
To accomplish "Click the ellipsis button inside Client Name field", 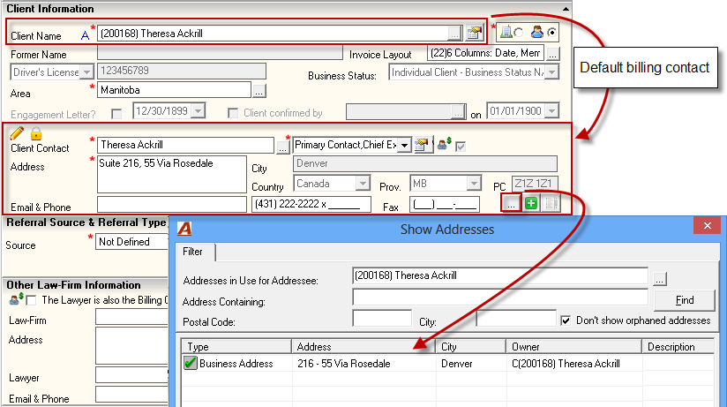I will tap(454, 34).
